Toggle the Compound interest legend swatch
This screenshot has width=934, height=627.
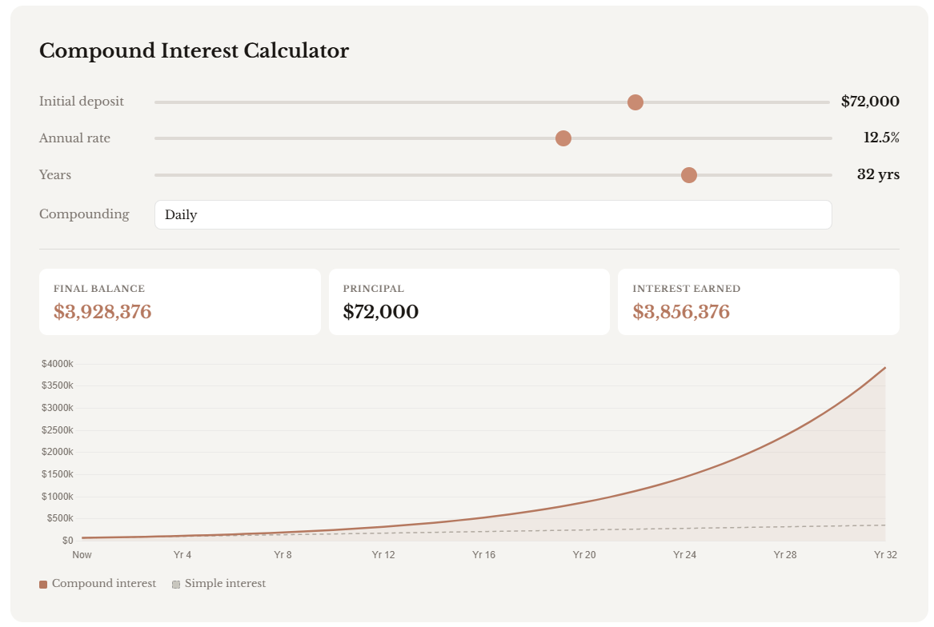click(x=43, y=584)
